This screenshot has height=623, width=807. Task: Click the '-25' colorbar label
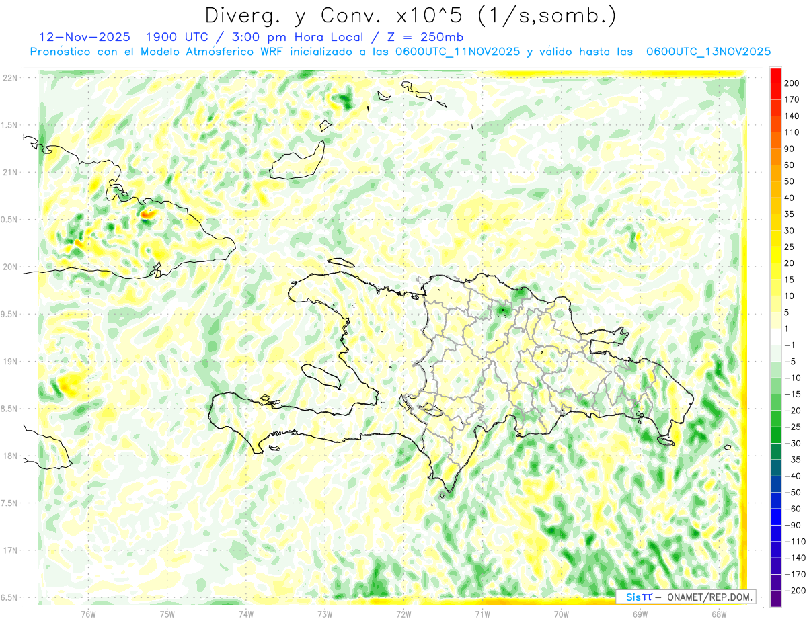point(792,427)
